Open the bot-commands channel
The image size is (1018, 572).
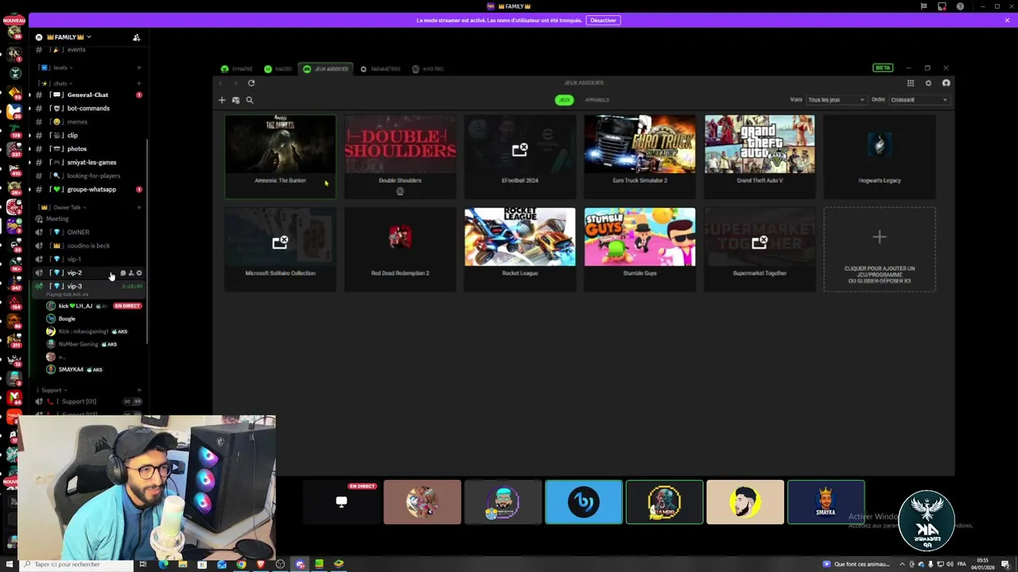click(88, 108)
